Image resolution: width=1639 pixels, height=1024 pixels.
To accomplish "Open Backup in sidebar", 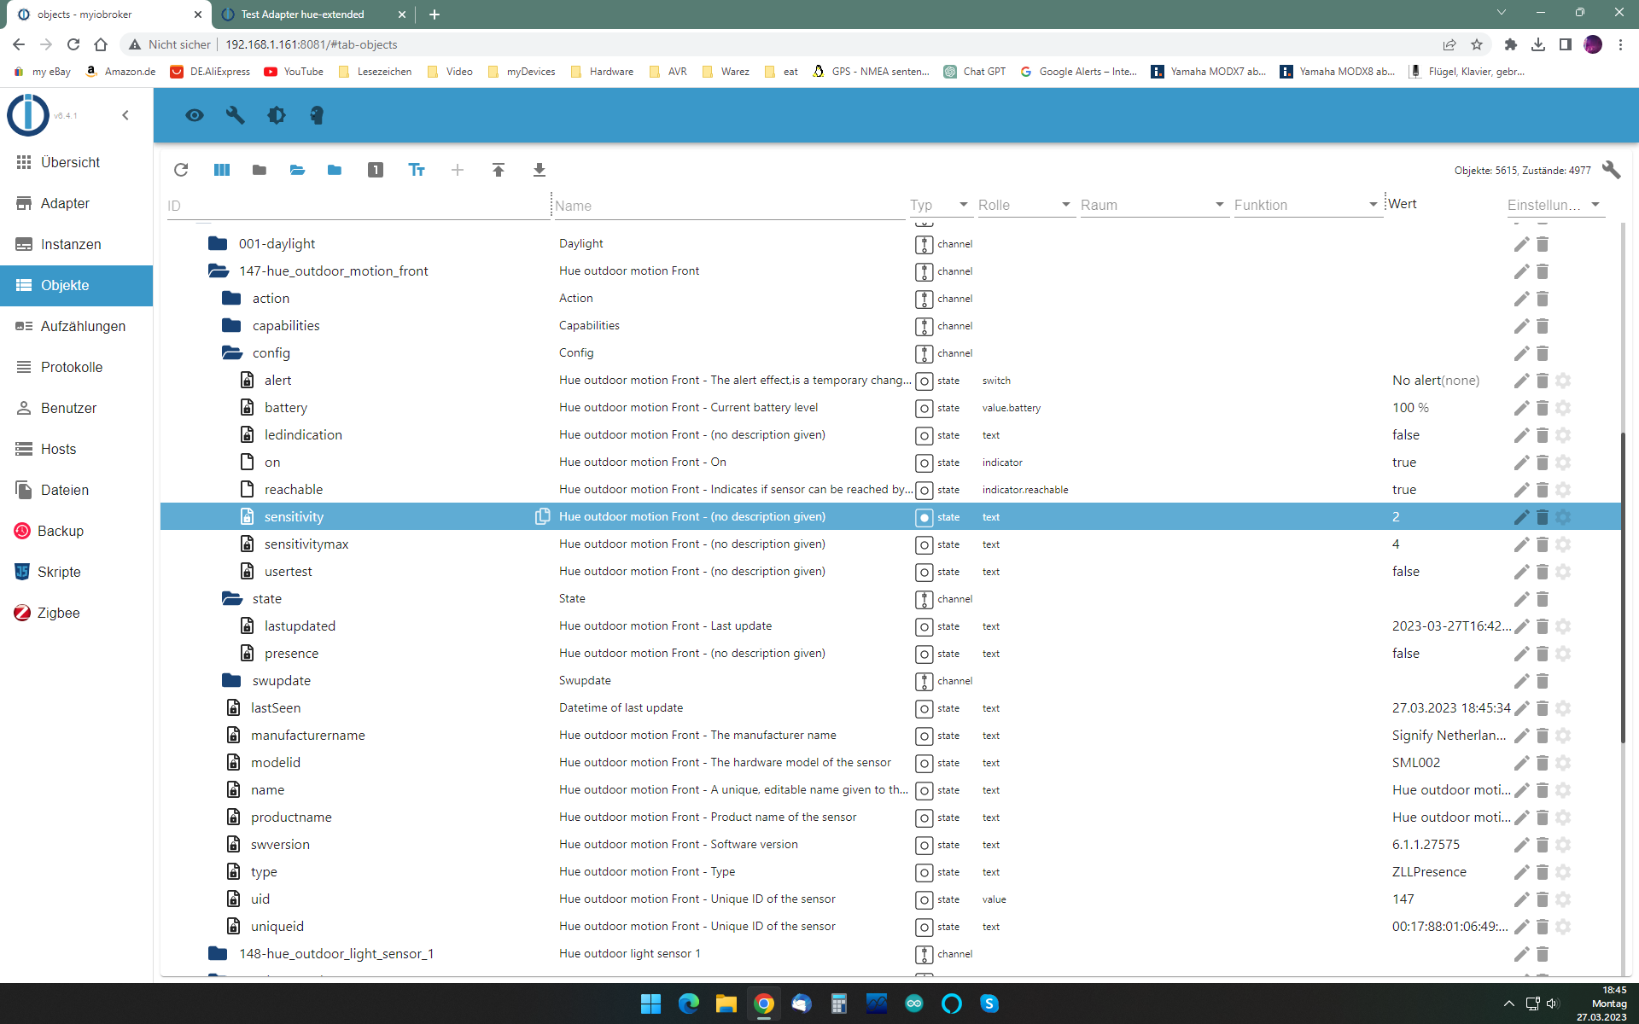I will tap(76, 531).
